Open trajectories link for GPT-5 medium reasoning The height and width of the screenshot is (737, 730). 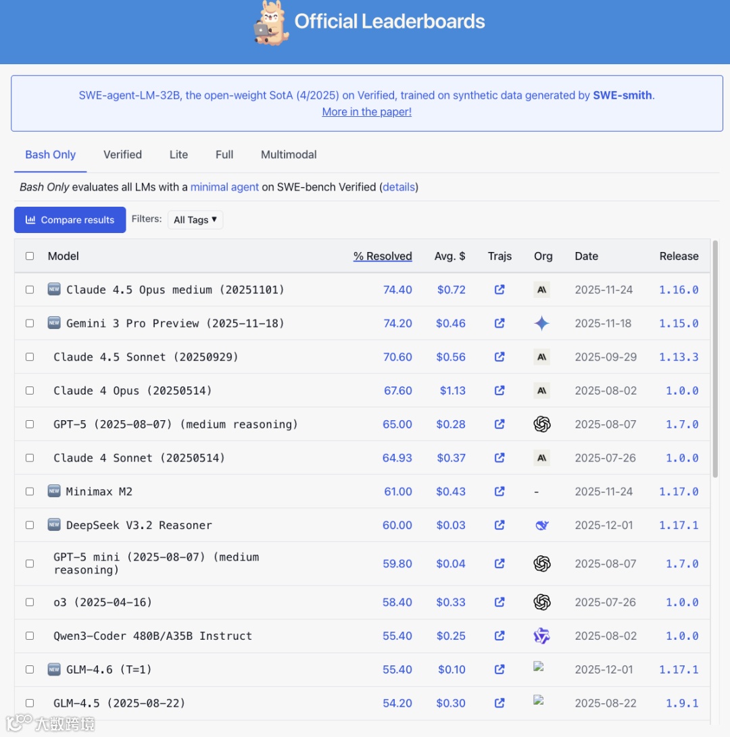(500, 424)
